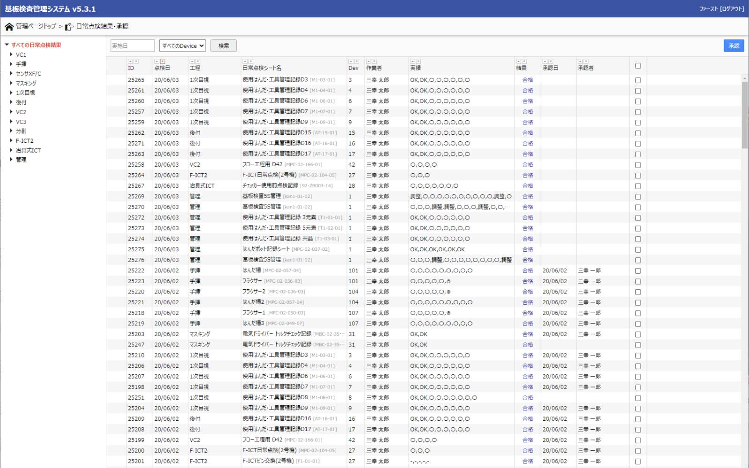Check the box for record 25261
749x468 pixels.
pyautogui.click(x=638, y=91)
